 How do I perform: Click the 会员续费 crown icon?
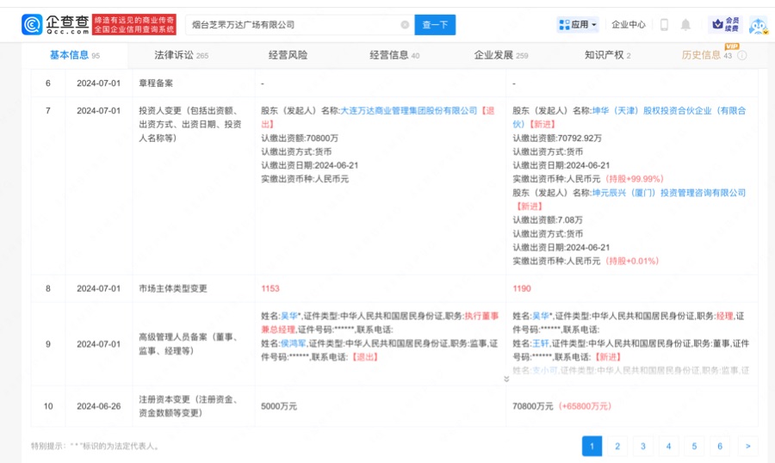pyautogui.click(x=722, y=25)
